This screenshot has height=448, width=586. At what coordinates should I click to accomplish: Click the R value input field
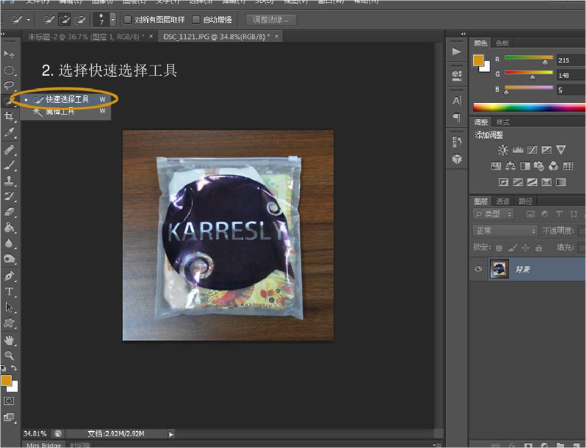pyautogui.click(x=571, y=60)
